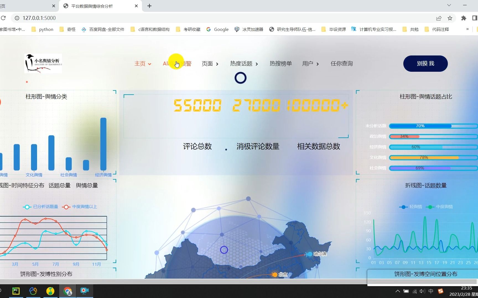Toggle the 中度舆情以上 legend series
Image resolution: width=478 pixels, height=298 pixels.
click(80, 207)
